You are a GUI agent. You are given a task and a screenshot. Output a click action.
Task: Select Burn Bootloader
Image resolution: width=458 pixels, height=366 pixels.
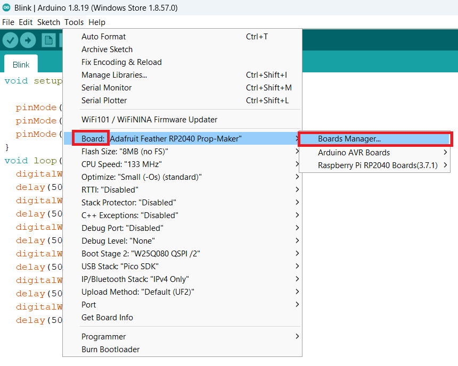click(110, 350)
